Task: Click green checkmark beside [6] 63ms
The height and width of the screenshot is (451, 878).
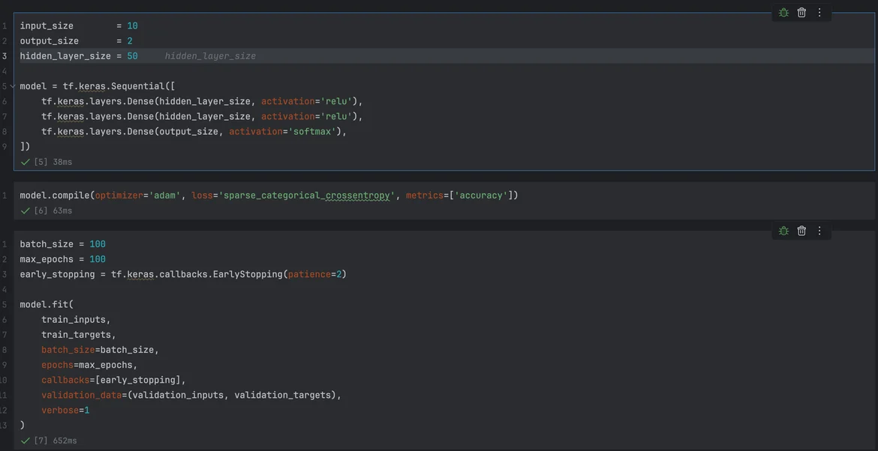Action: 26,211
